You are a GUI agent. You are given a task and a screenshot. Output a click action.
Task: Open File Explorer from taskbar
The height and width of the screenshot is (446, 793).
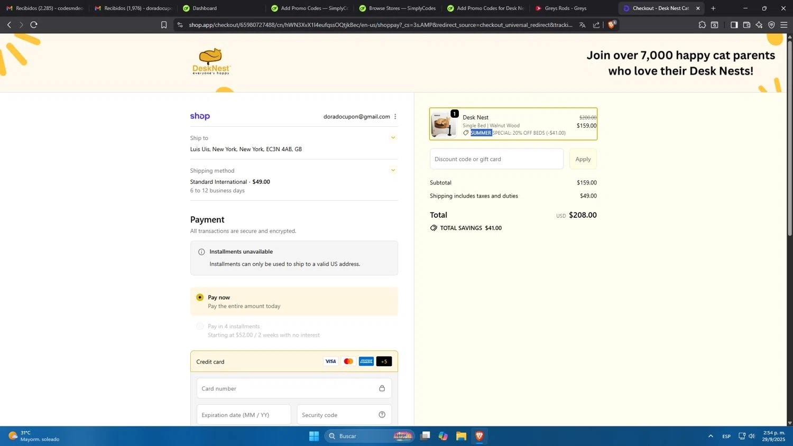(x=461, y=436)
